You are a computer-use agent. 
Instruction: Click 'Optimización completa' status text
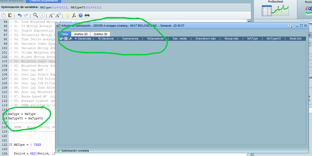[x=75, y=151]
